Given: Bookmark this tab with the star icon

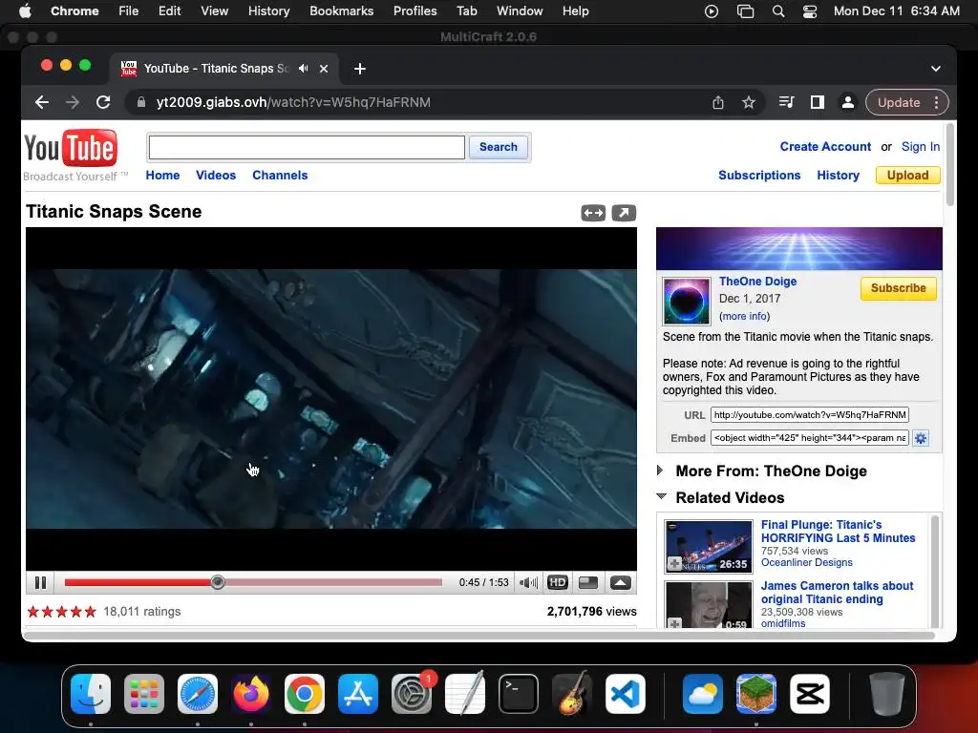Looking at the screenshot, I should 749,102.
